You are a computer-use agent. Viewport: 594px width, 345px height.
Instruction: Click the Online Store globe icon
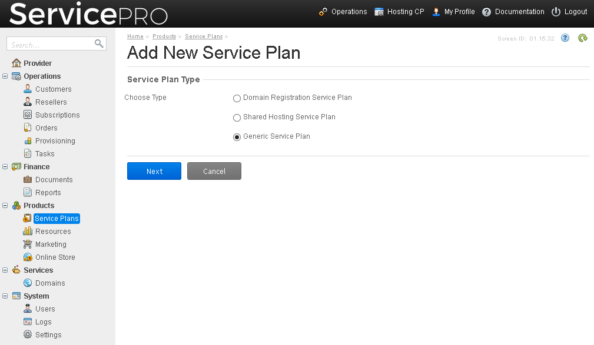pos(28,257)
